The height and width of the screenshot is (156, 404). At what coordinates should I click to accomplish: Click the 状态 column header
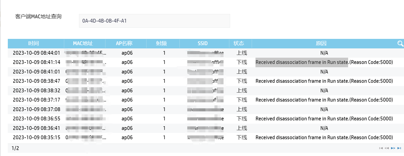click(239, 43)
